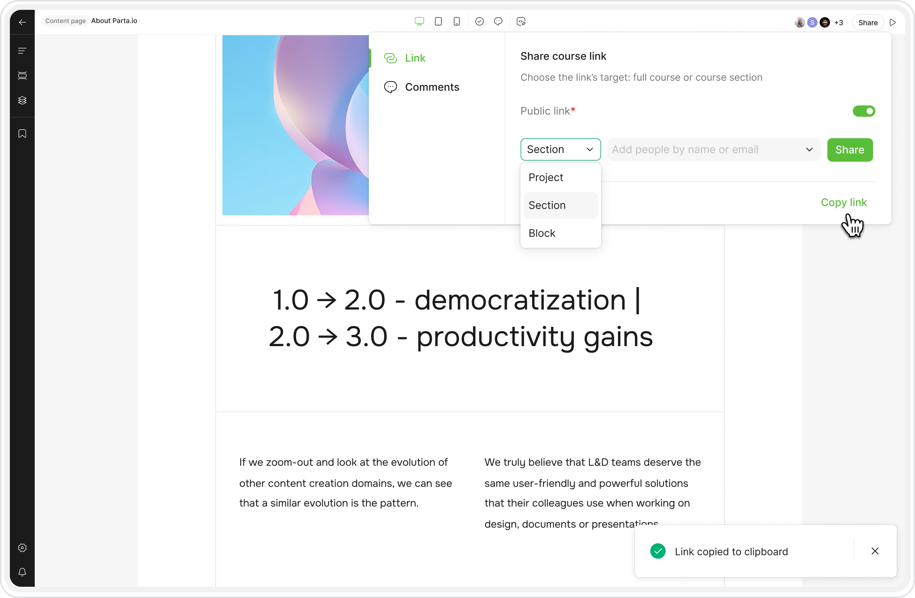Select Block from the dropdown list
Image resolution: width=915 pixels, height=598 pixels.
(542, 233)
